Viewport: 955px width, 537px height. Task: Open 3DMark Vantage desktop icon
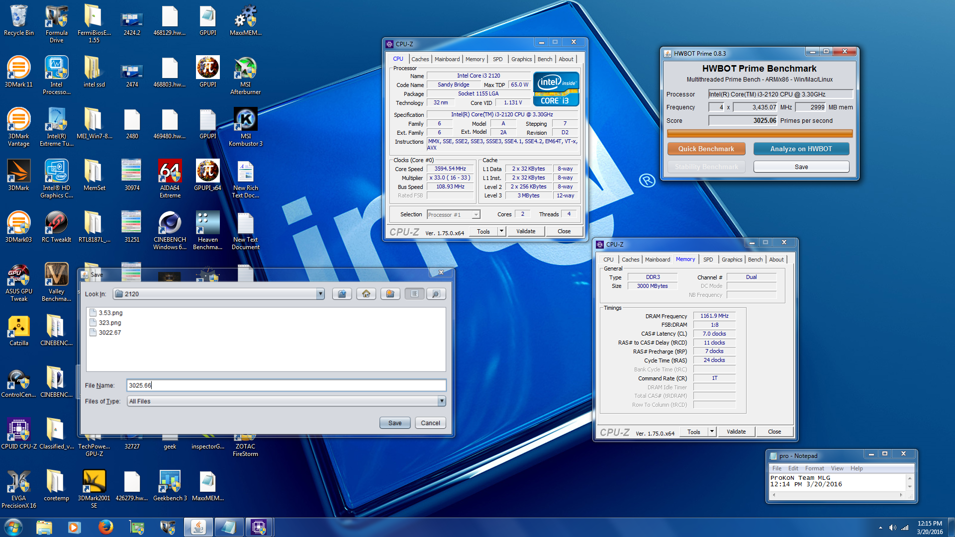pos(19,128)
